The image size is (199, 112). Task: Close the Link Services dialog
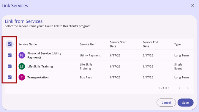193,5
